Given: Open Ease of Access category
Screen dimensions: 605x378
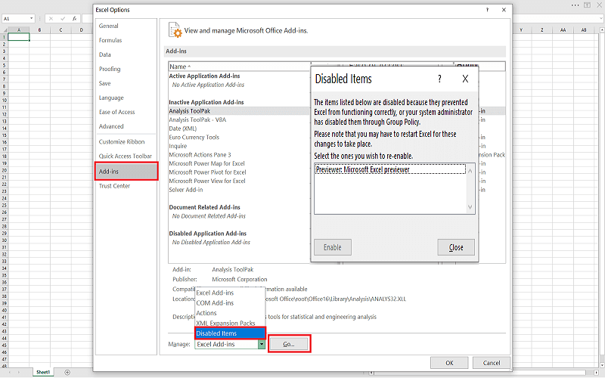Looking at the screenshot, I should pos(116,112).
